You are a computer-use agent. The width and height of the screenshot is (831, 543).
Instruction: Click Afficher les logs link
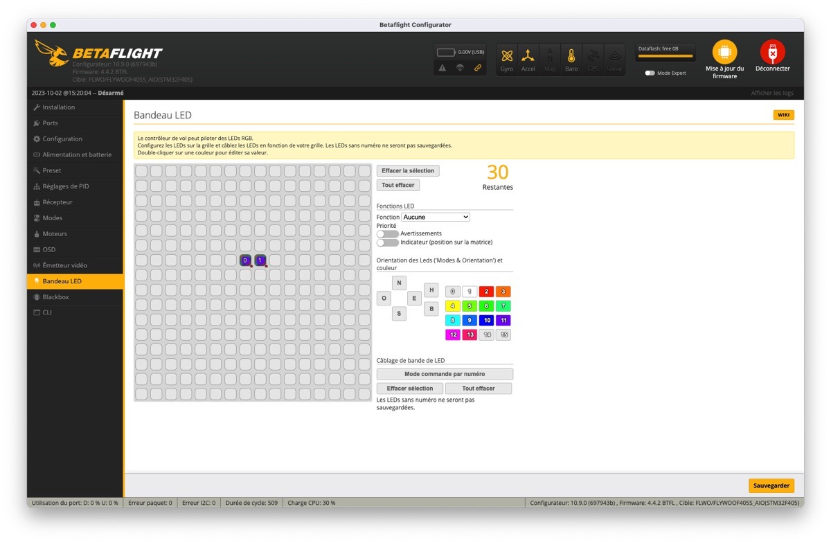pos(772,93)
